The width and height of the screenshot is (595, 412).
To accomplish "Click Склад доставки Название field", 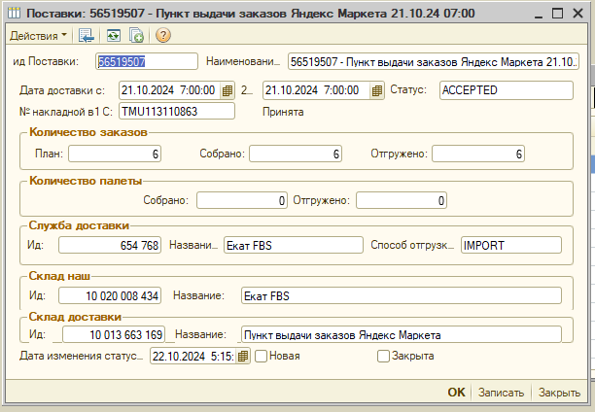I will [402, 334].
